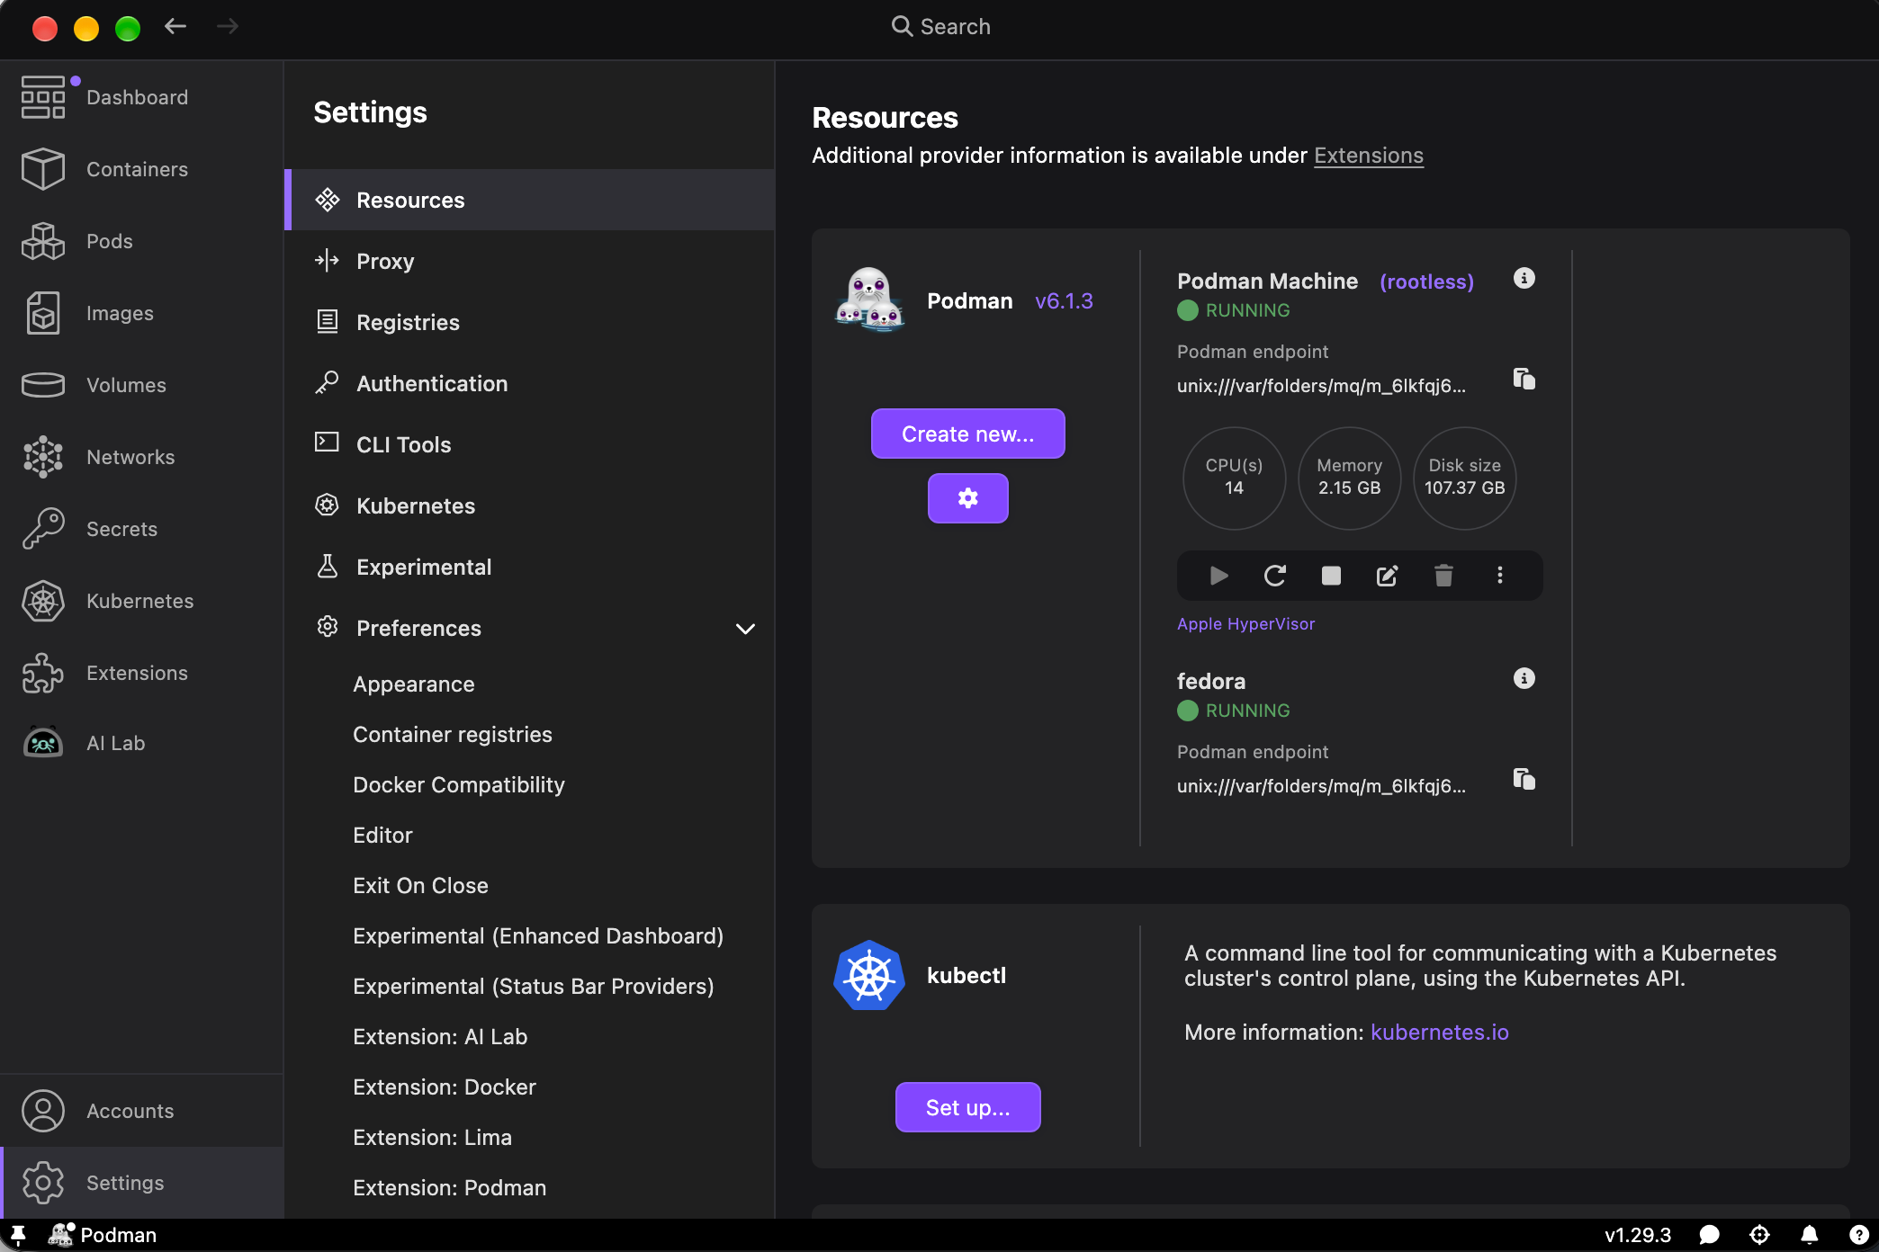The height and width of the screenshot is (1252, 1879).
Task: Click Set up kubectl button
Action: (967, 1107)
